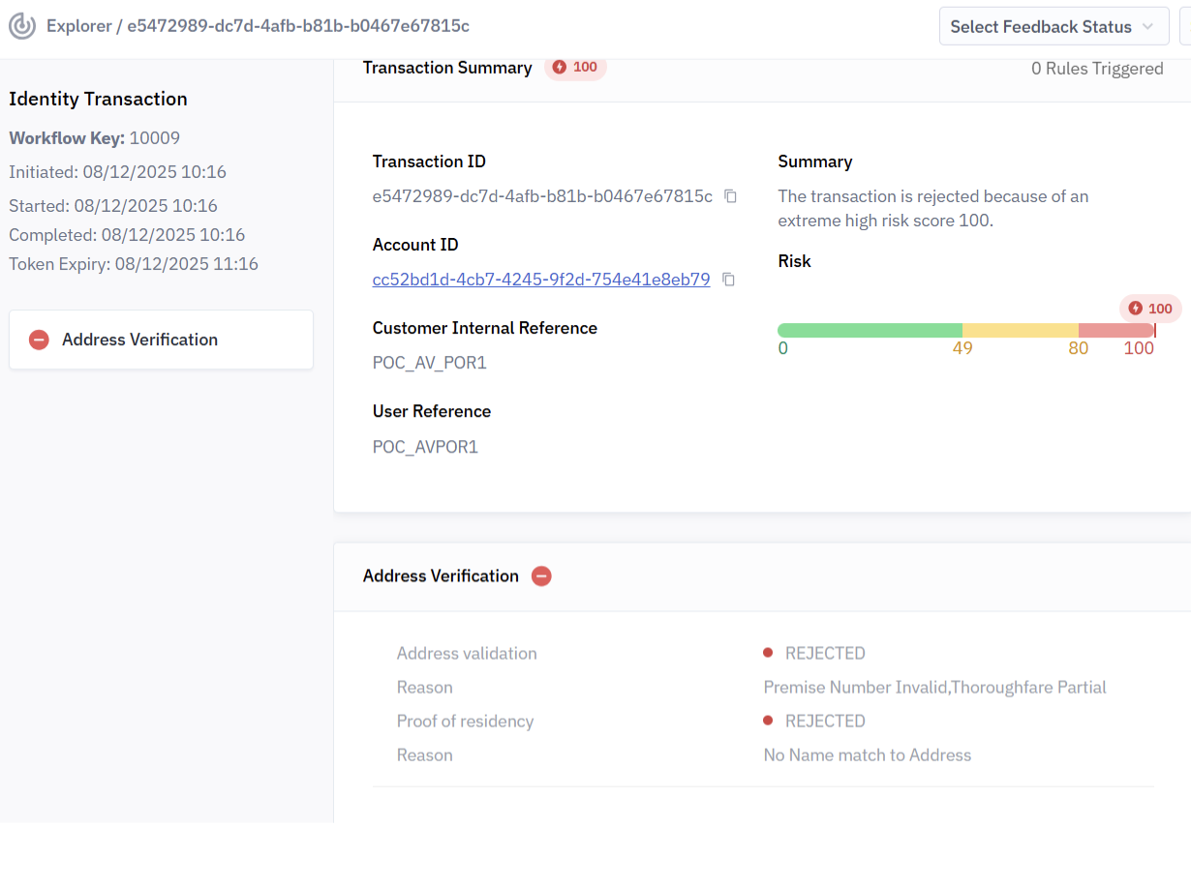Open the Select Feedback Status dropdown

(1052, 27)
